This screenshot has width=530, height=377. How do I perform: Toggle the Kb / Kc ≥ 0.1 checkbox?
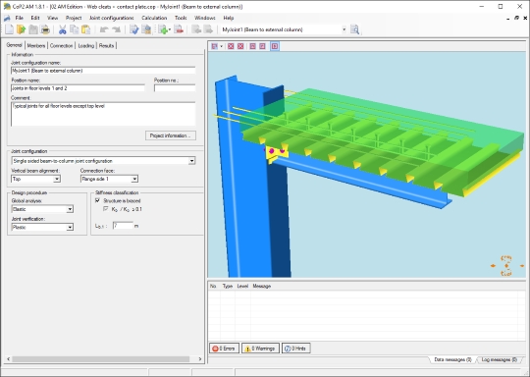[106, 209]
